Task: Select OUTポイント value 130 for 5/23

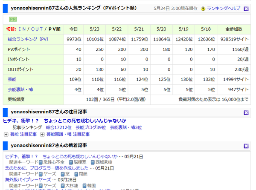Action: click(x=95, y=69)
